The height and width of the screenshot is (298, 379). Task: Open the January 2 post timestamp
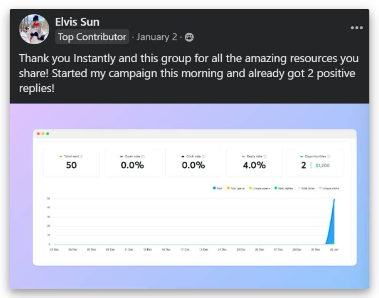(x=157, y=37)
